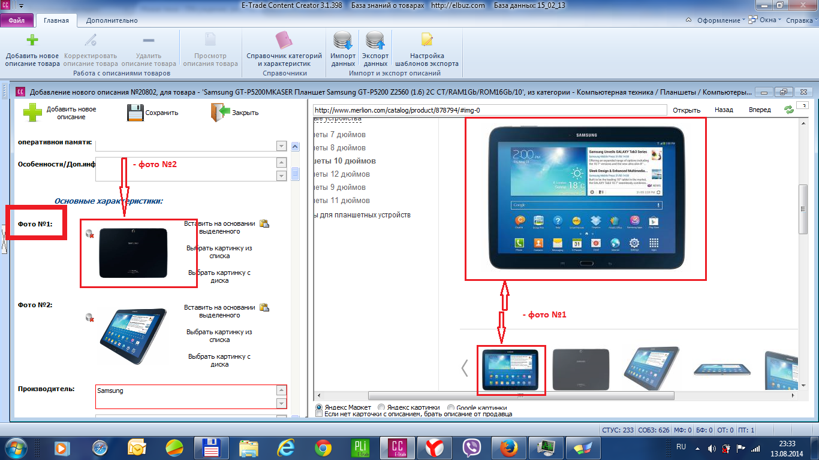Screen dimensions: 819x460
Task: Click the Import data database icon
Action: (343, 41)
